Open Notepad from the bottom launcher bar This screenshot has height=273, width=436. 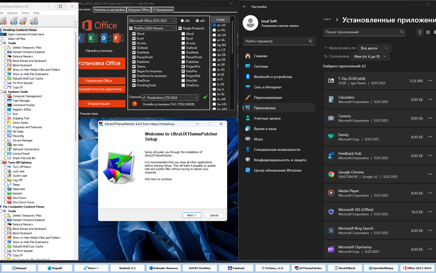coord(18,268)
